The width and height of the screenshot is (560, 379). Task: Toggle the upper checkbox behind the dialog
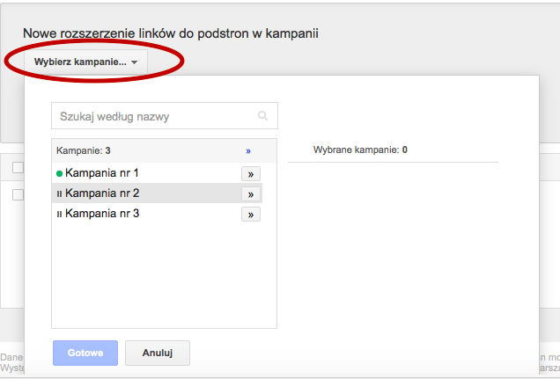18,167
